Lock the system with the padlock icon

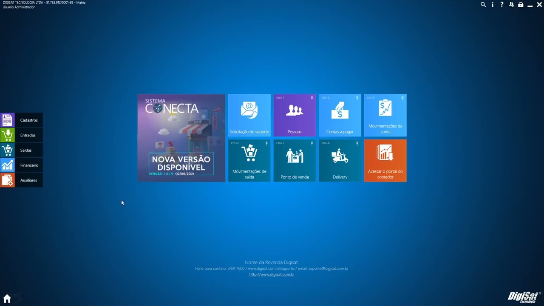click(x=521, y=5)
